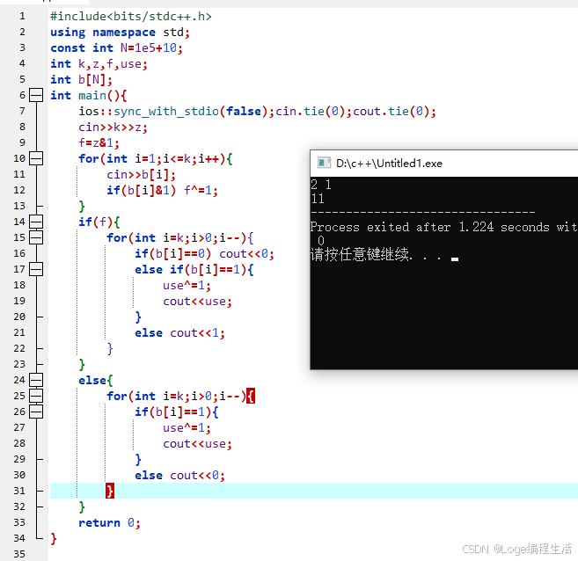This screenshot has width=578, height=561.
Task: Click on 'int k,z,f,use;' declaration
Action: click(99, 64)
